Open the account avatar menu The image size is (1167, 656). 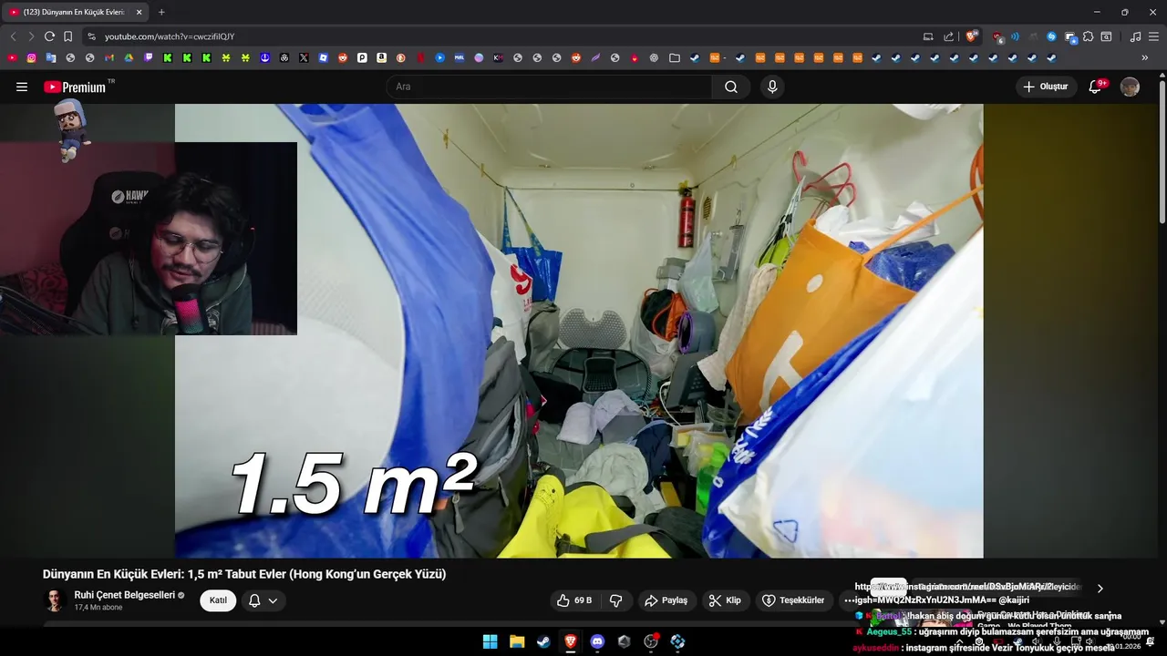pos(1130,87)
